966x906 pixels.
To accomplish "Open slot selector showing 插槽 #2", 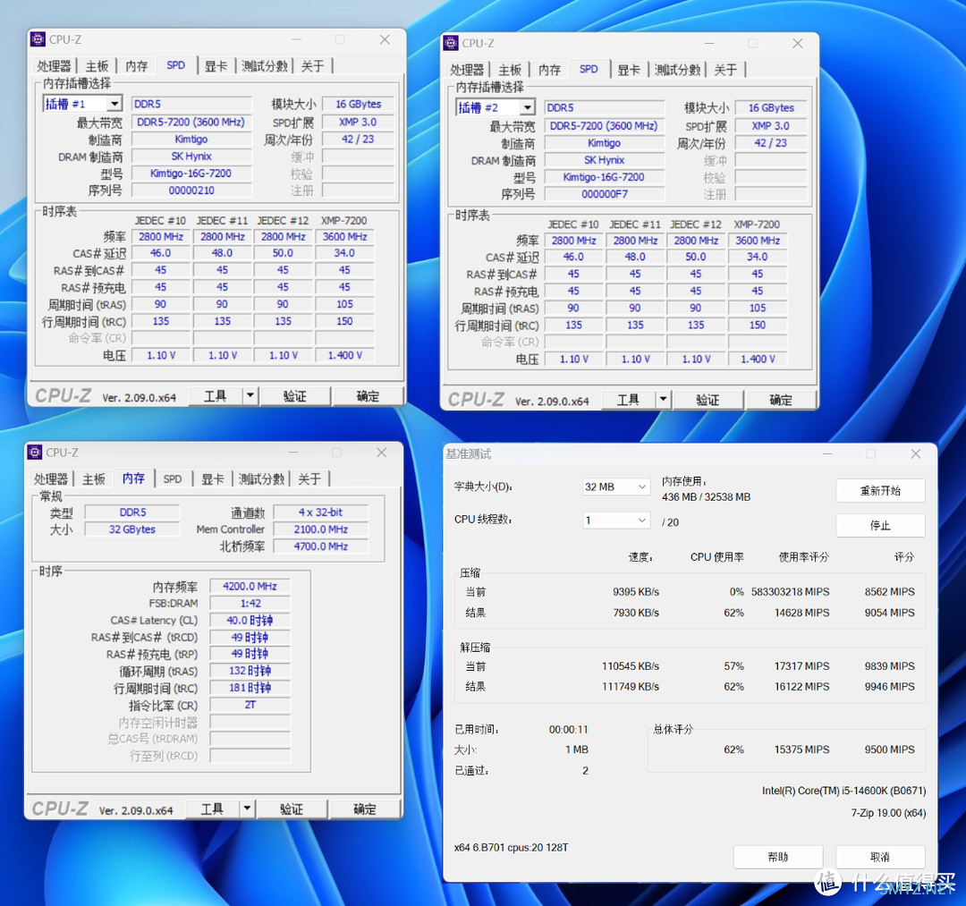I will click(x=496, y=107).
